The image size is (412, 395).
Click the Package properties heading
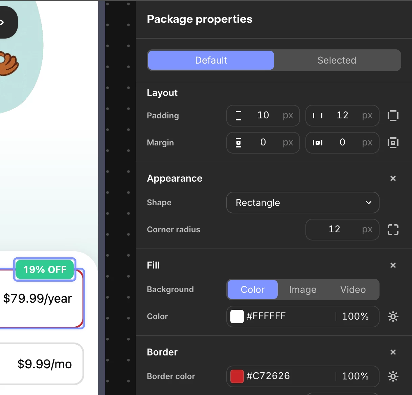(200, 19)
